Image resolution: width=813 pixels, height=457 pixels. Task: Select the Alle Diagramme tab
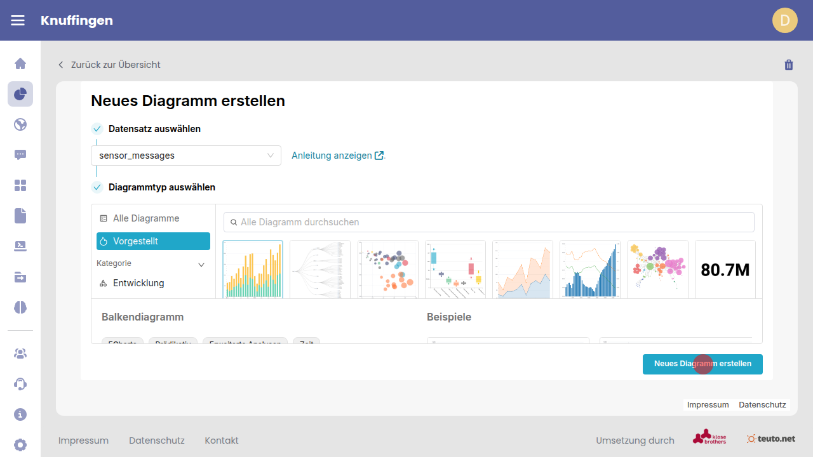click(146, 218)
